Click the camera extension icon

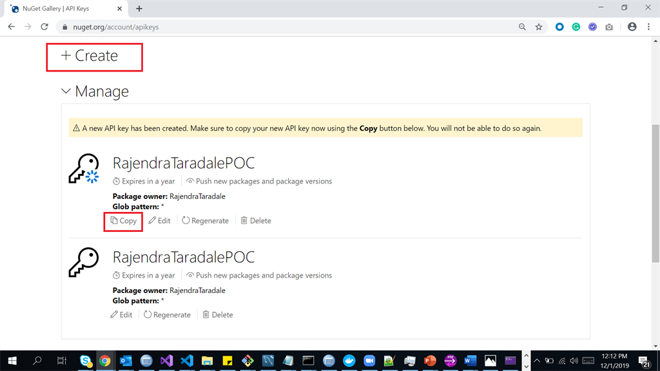(x=609, y=27)
